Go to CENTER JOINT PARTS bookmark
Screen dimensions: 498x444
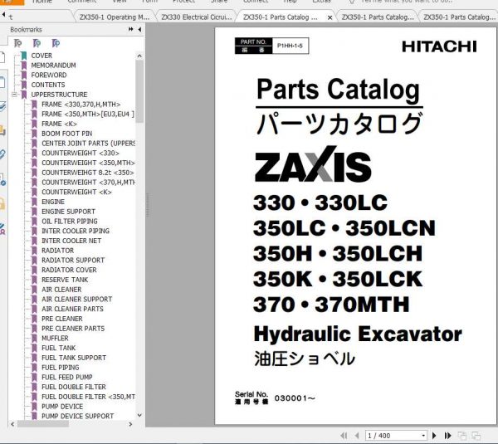(88, 144)
